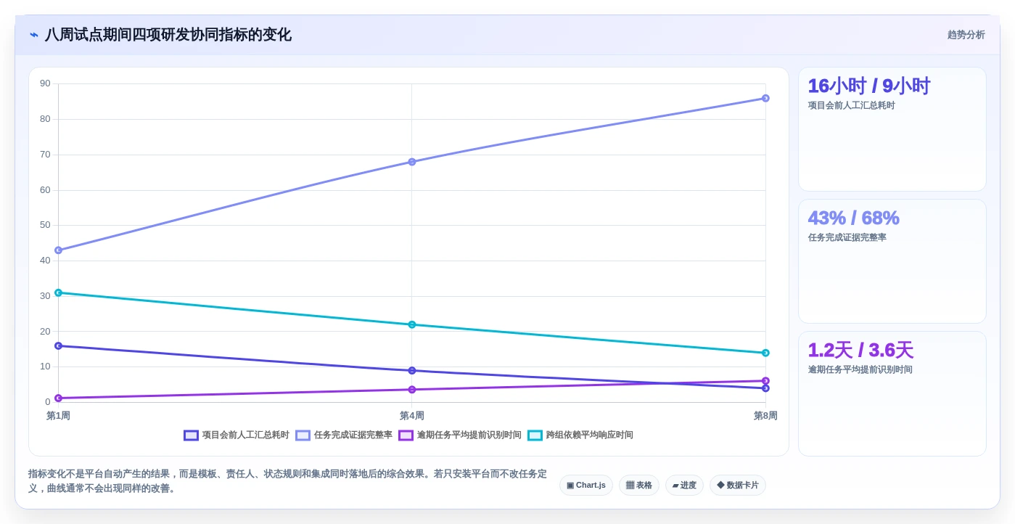Click the 跨组依赖平均响应时间 point at 第8周
Screen dimensions: 1015x524
765,353
